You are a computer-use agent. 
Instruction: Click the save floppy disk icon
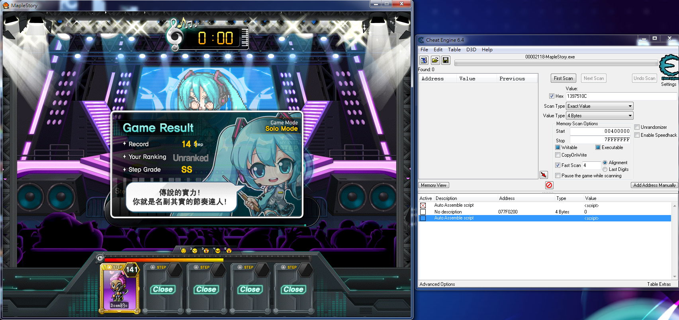446,60
